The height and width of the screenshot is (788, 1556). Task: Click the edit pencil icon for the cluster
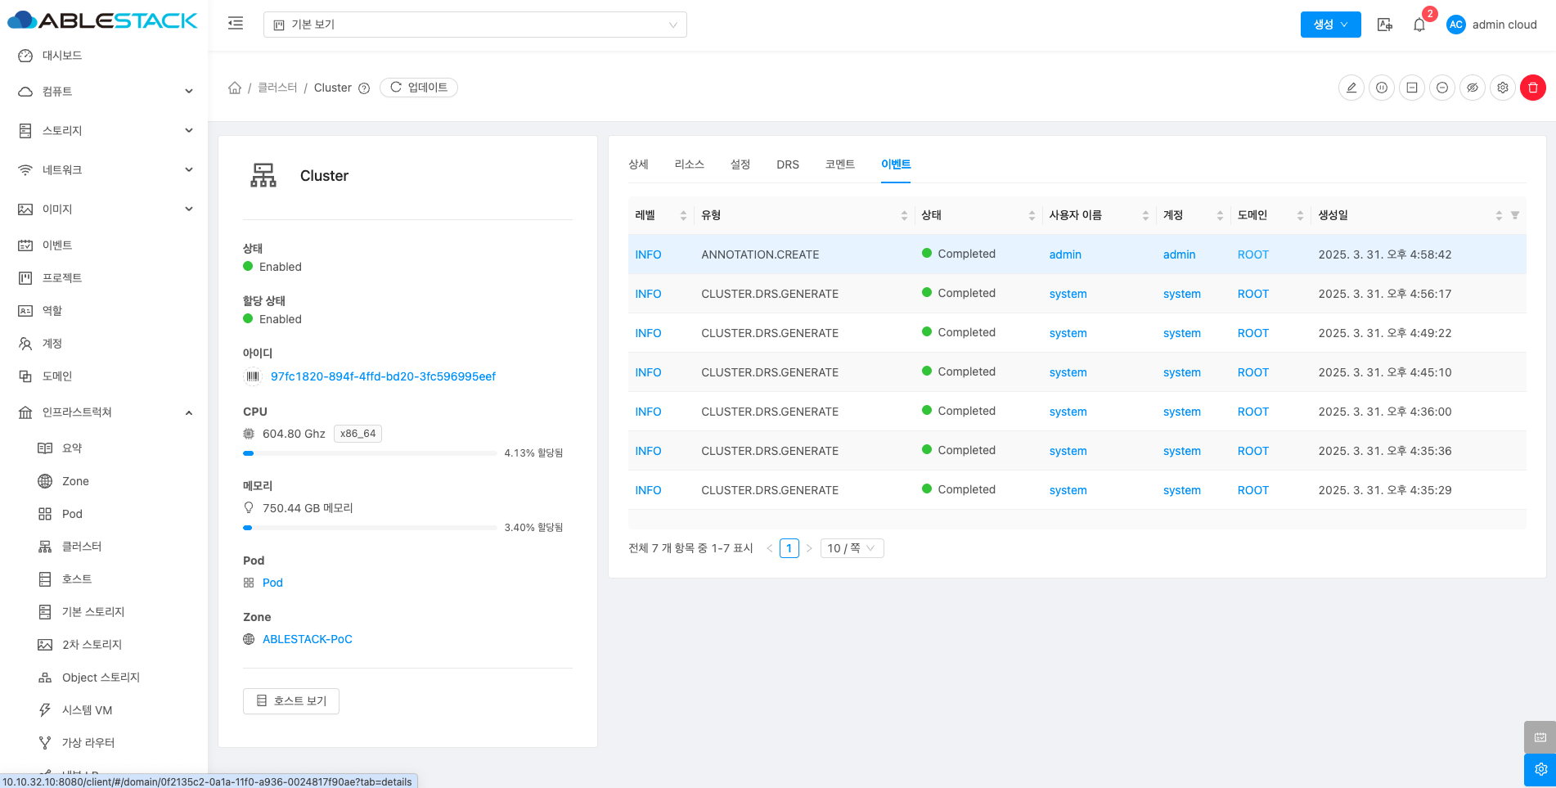point(1351,88)
